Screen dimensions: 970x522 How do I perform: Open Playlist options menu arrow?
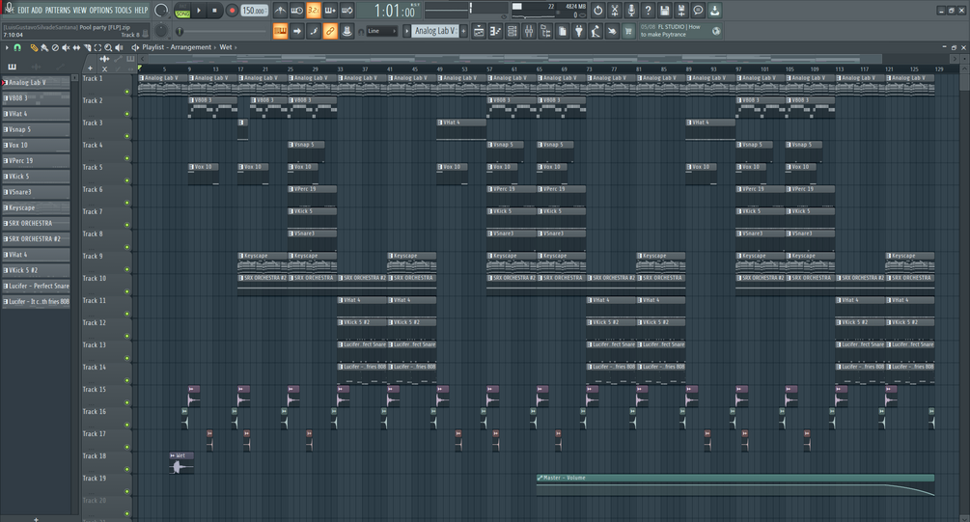coord(6,47)
